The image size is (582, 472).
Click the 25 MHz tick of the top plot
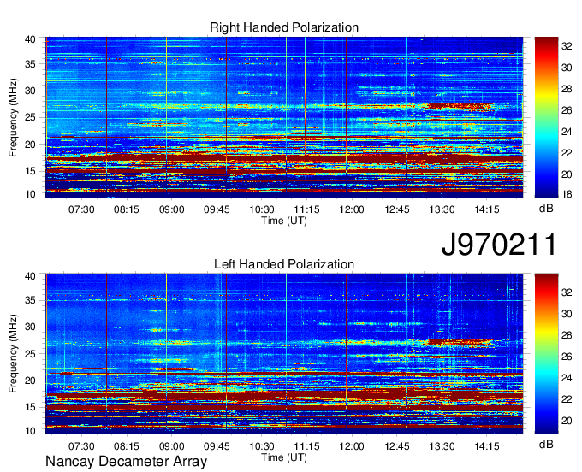point(30,117)
